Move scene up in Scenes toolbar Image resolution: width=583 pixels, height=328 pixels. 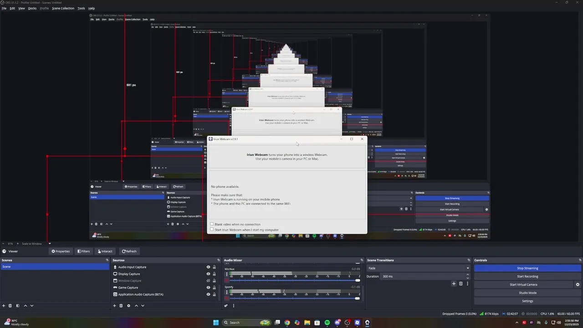coord(26,306)
